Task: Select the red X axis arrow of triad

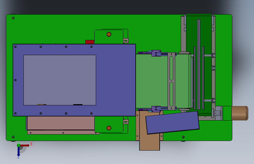Action: point(25,145)
